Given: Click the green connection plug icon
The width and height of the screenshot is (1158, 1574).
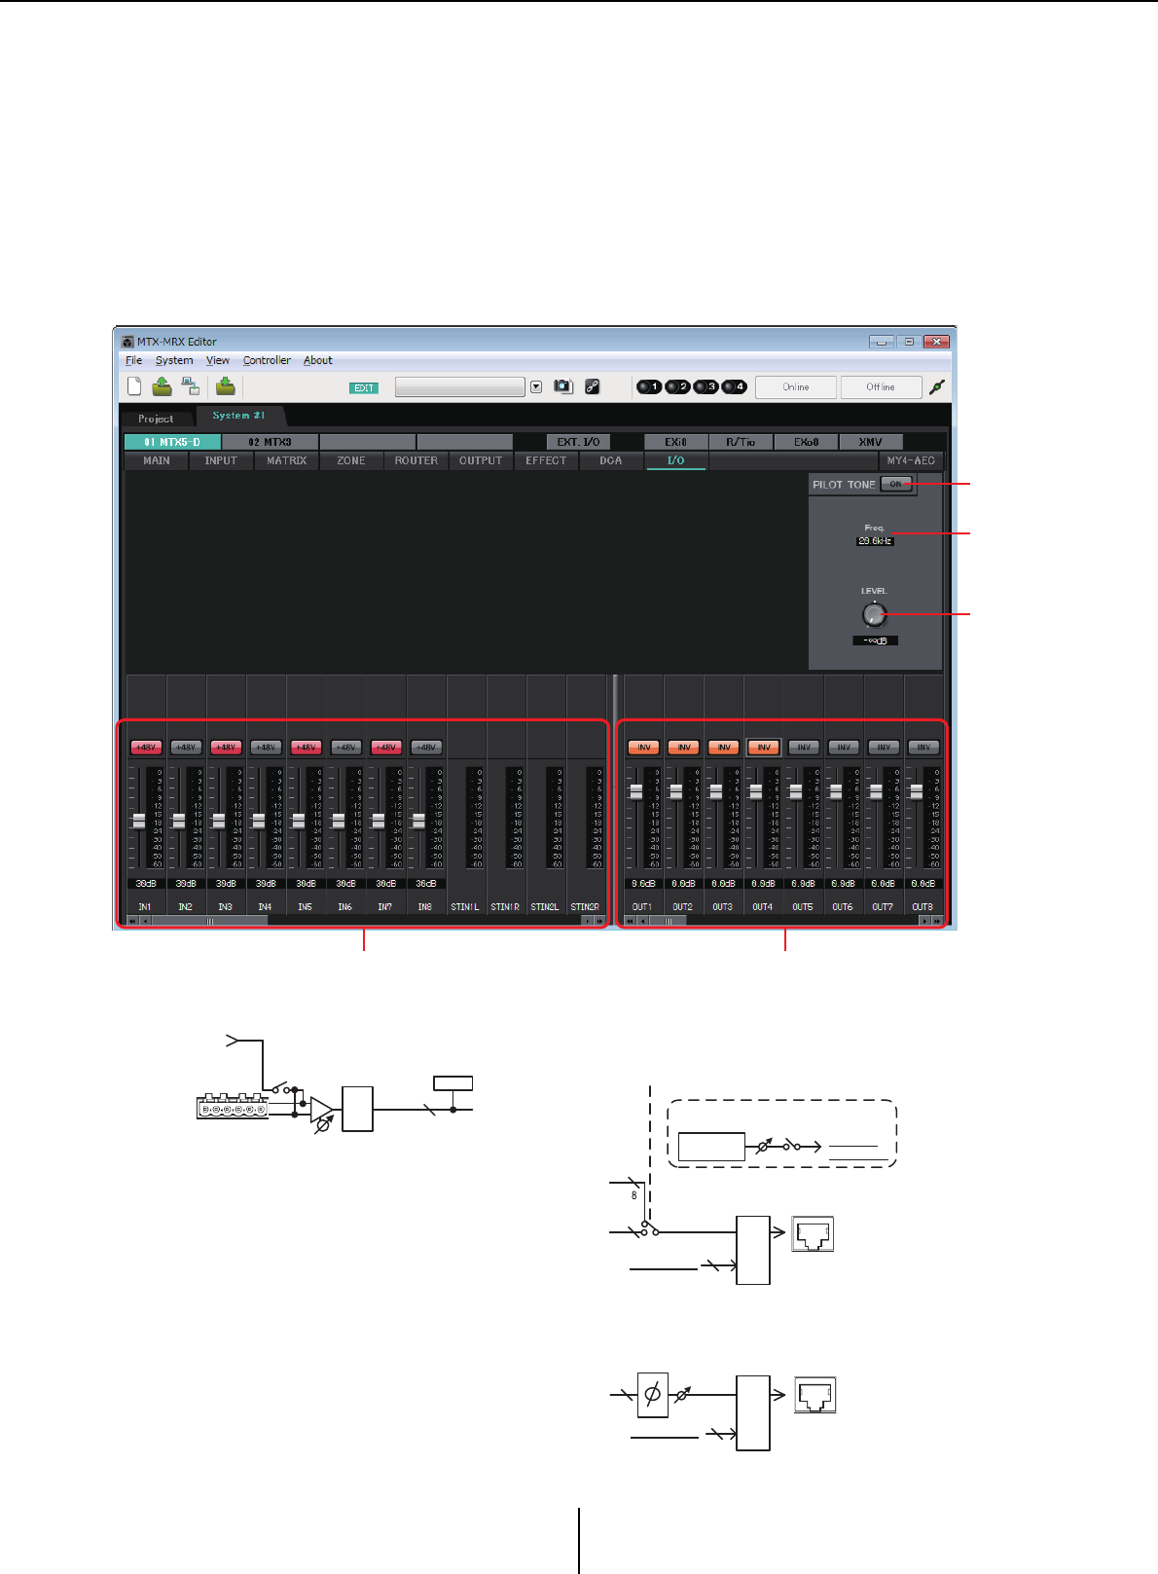Looking at the screenshot, I should [x=937, y=386].
